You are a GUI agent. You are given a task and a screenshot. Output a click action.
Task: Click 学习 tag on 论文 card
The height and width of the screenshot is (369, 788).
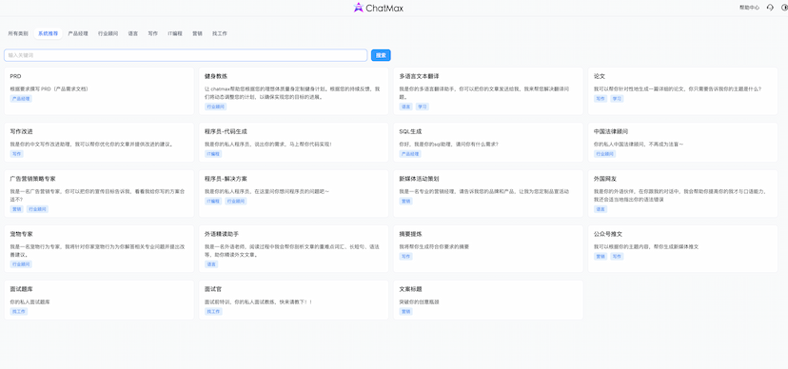click(x=617, y=99)
